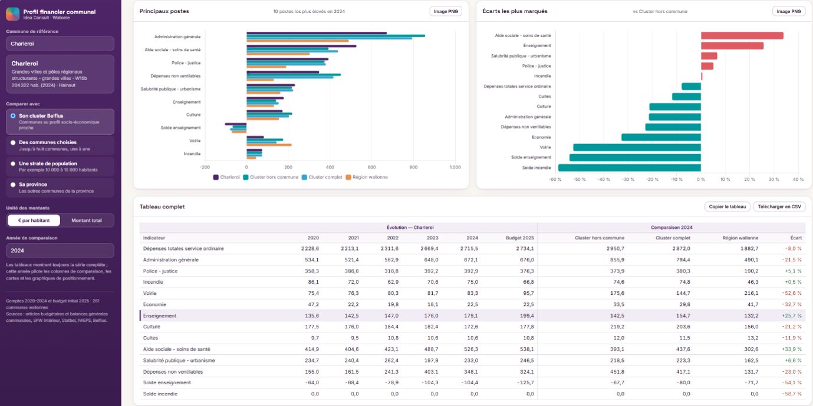Click the "Cluster hors commune" table column header
Viewport: 813px width, 406px height.
point(600,238)
